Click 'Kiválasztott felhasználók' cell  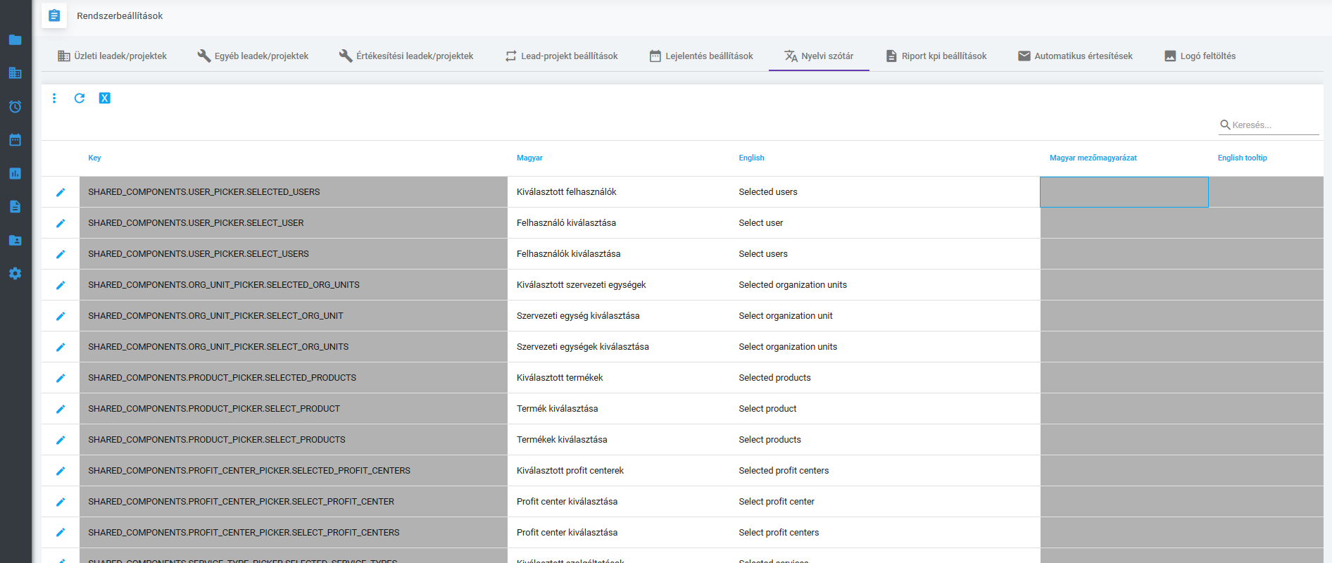coord(619,192)
